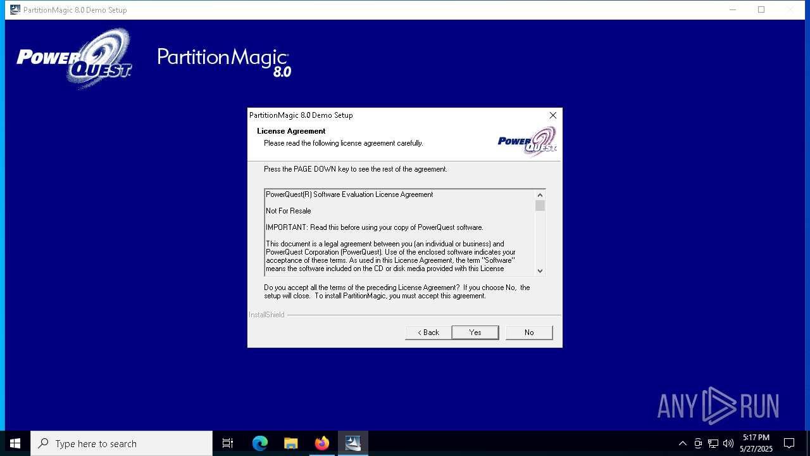The image size is (810, 456).
Task: Close the PartitionMagic setup dialog
Action: coord(553,115)
